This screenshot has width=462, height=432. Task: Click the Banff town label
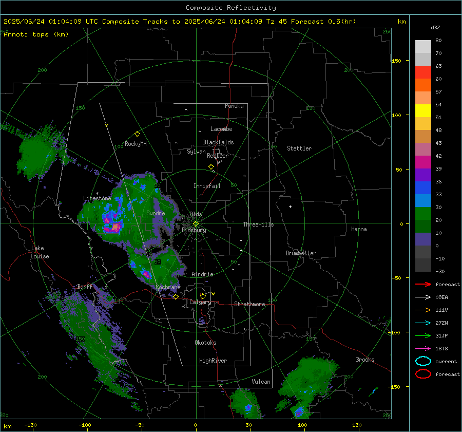[x=85, y=286]
